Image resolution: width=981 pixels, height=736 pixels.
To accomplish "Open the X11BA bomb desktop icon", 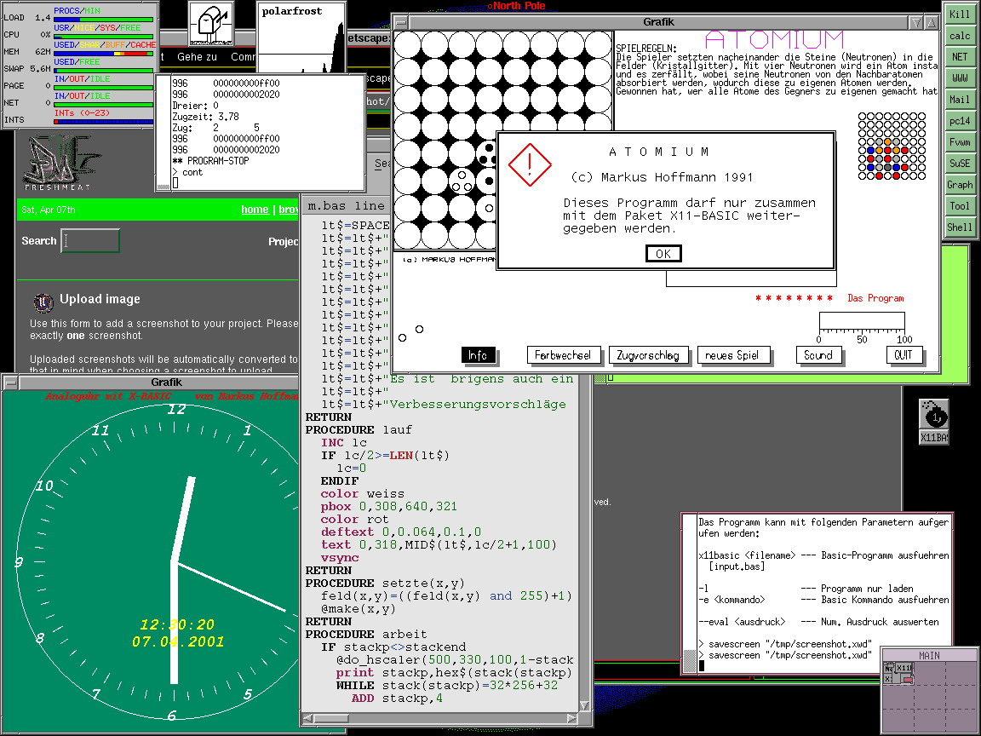I will tap(934, 421).
